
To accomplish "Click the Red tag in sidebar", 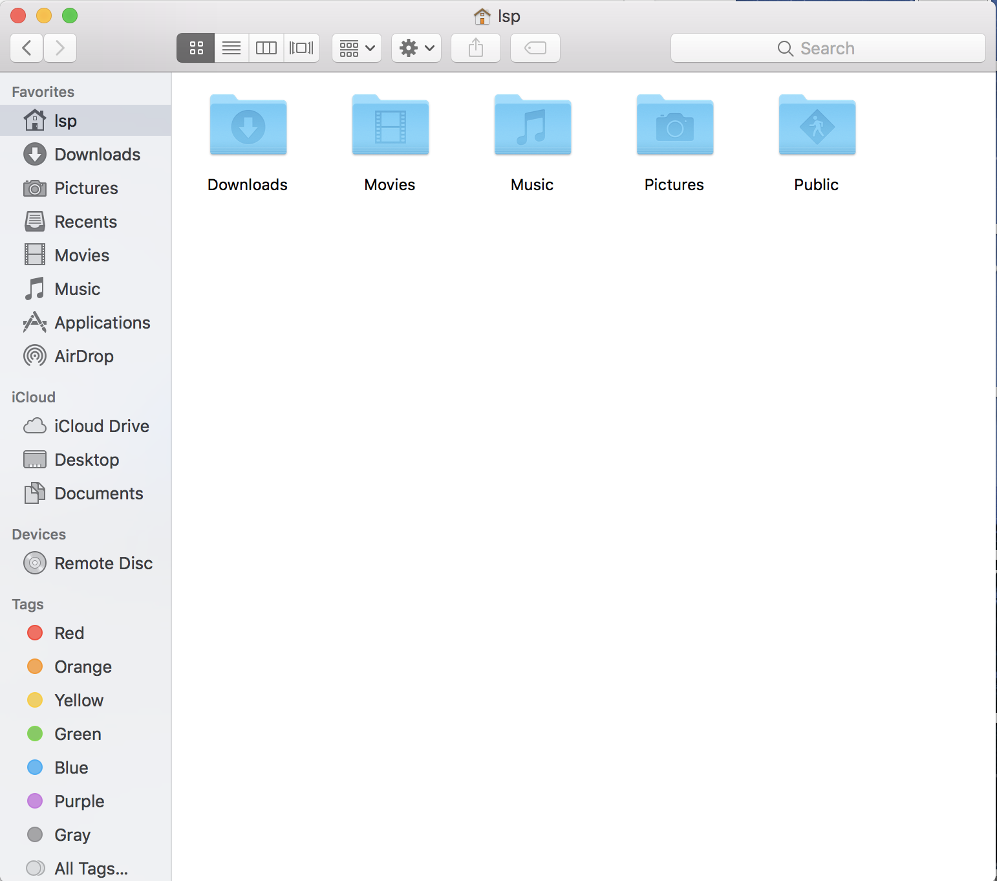I will (x=85, y=633).
